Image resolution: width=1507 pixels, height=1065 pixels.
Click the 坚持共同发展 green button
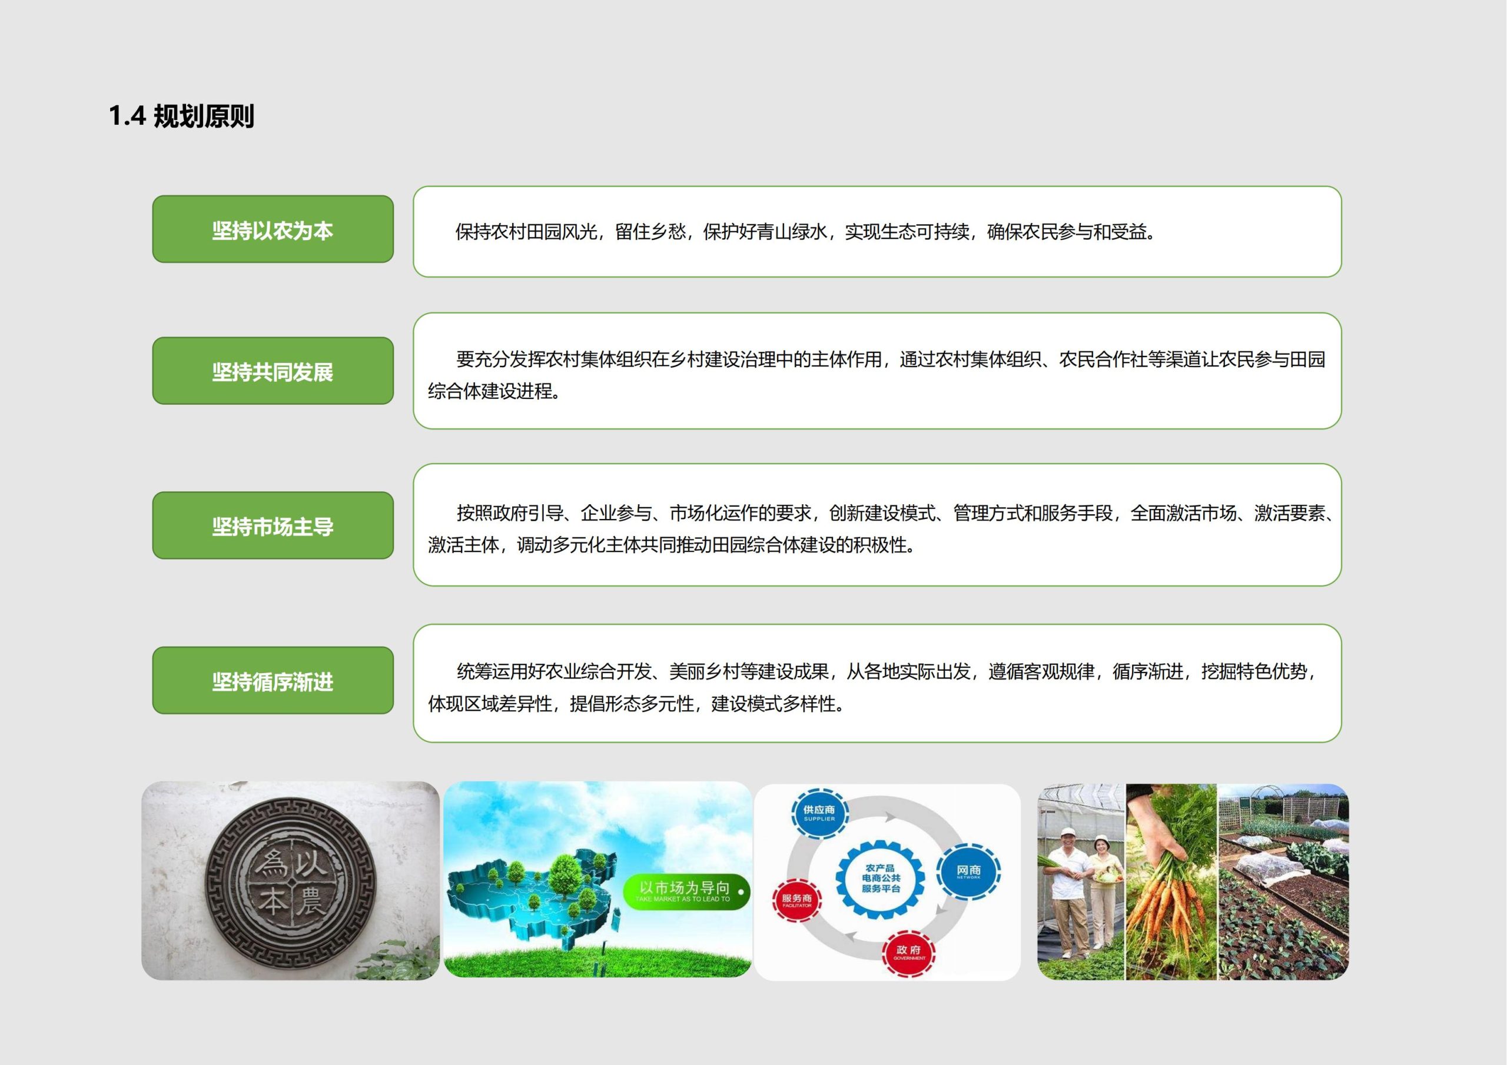[x=273, y=371]
